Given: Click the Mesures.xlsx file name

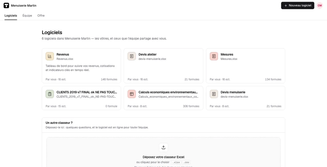Looking at the screenshot, I should (x=229, y=59).
